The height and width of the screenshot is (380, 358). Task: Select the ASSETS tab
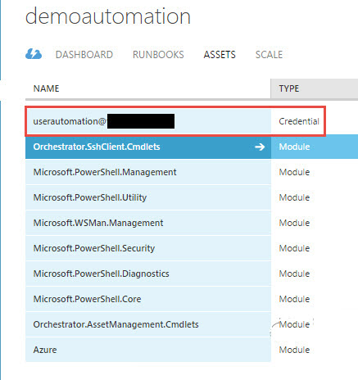(220, 55)
